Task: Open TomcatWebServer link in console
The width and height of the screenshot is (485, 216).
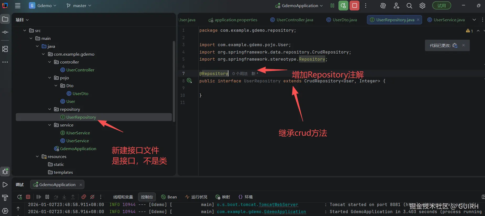Action: click(x=278, y=204)
